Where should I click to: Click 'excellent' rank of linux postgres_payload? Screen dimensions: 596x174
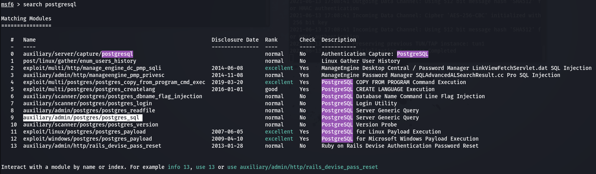(x=279, y=132)
